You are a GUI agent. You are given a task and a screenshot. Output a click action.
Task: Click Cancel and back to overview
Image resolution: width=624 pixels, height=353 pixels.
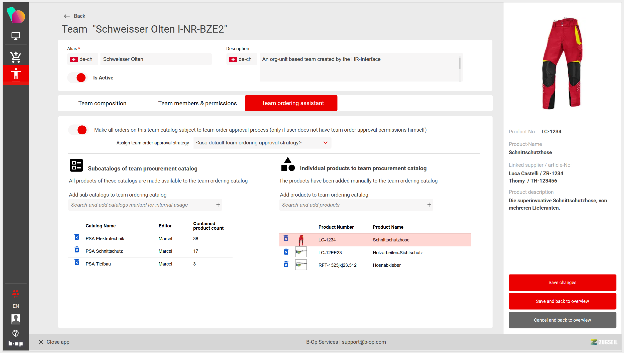pos(562,320)
